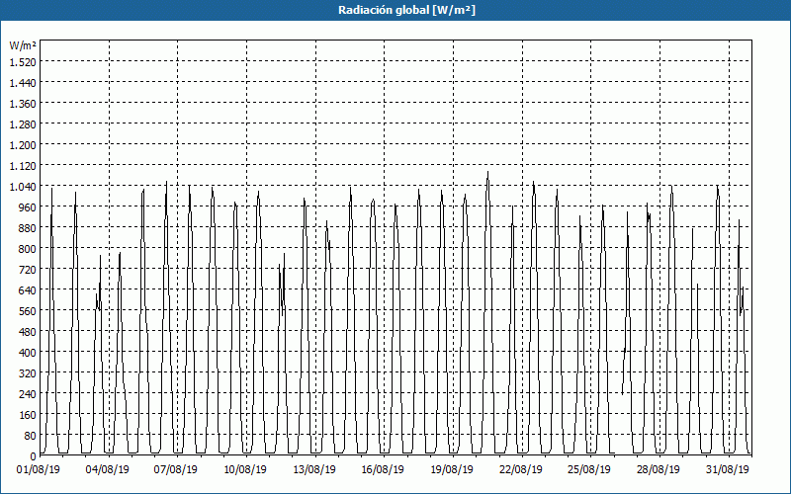Click the 400 y-axis value

tap(28, 353)
